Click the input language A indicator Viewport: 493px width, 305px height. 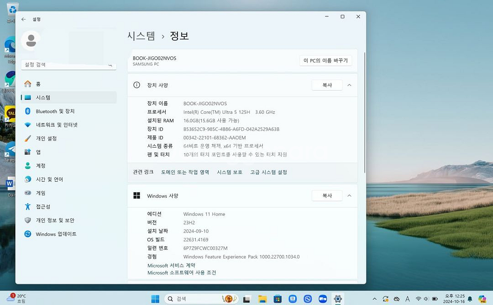408,299
